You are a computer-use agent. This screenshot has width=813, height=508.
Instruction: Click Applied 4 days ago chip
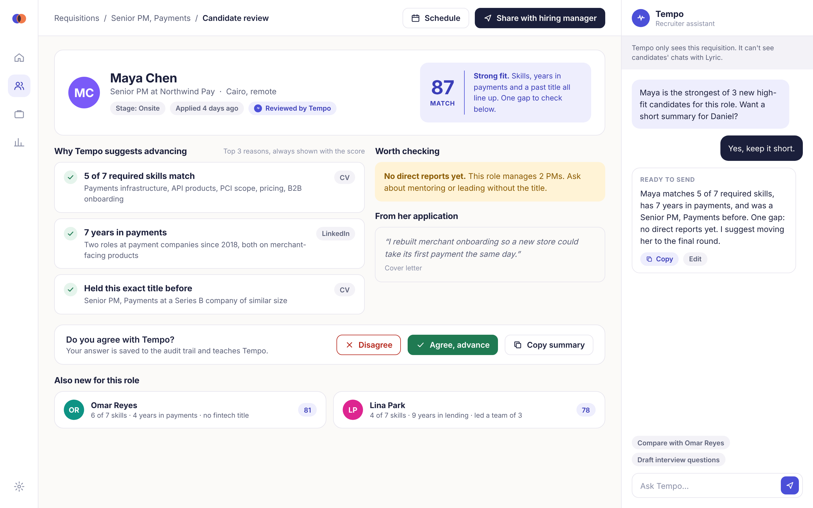207,108
